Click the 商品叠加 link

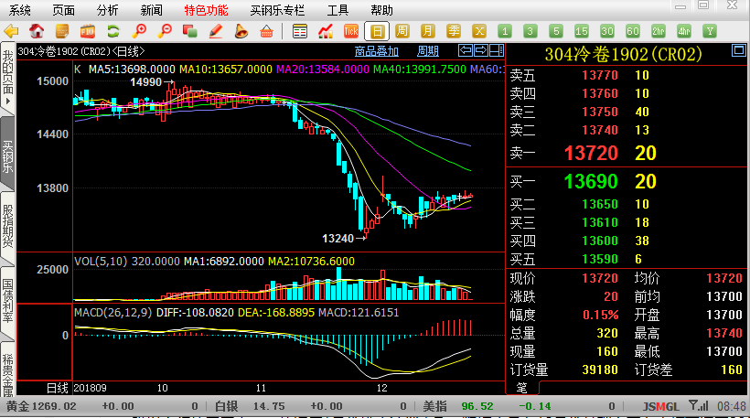[377, 51]
